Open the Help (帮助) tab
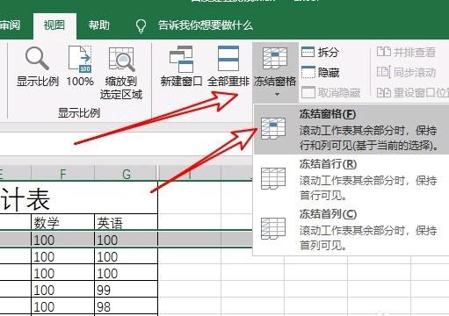 coord(99,25)
